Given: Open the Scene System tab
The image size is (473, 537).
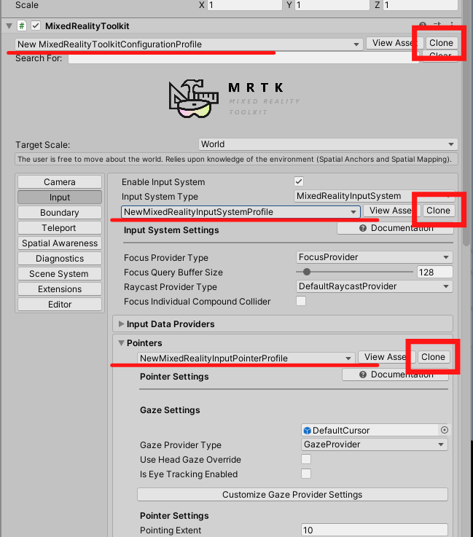Looking at the screenshot, I should pos(60,274).
